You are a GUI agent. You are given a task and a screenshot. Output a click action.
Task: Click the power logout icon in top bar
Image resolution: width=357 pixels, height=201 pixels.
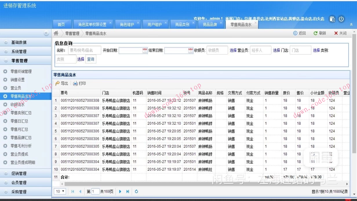click(x=341, y=18)
